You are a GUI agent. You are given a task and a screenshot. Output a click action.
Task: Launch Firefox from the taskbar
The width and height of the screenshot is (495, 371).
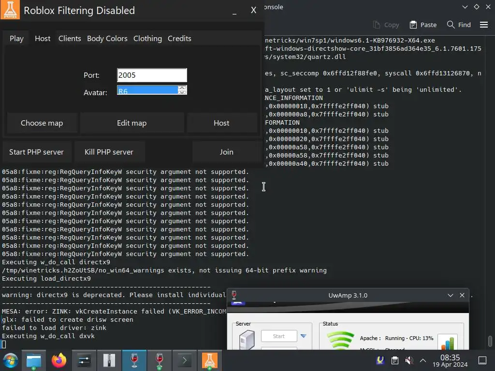(59, 360)
